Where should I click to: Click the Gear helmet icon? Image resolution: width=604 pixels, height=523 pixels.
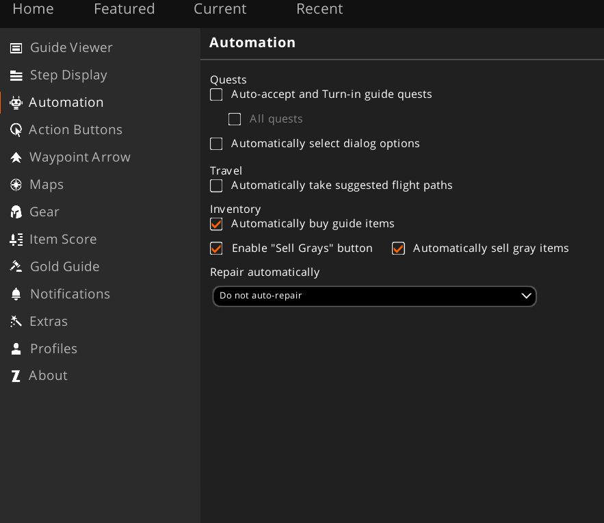(x=16, y=212)
